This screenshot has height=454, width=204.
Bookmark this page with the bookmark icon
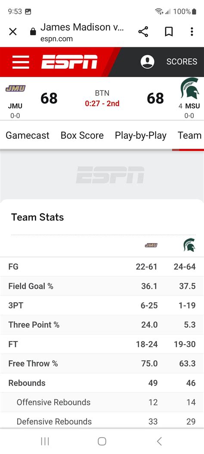coord(169,31)
